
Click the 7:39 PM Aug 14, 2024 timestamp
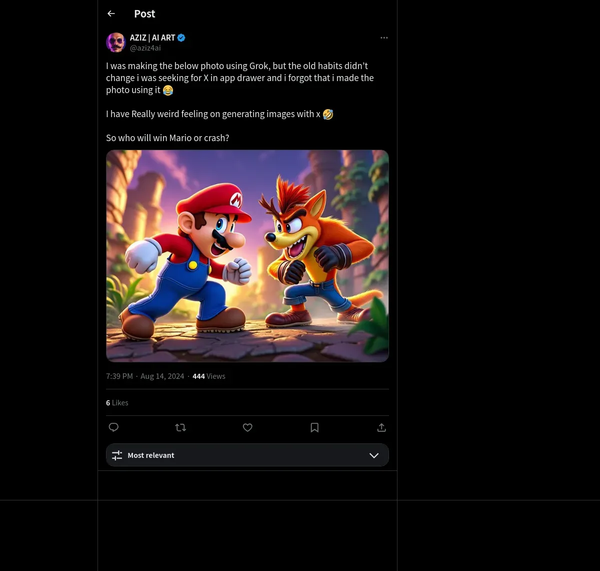[x=145, y=376]
